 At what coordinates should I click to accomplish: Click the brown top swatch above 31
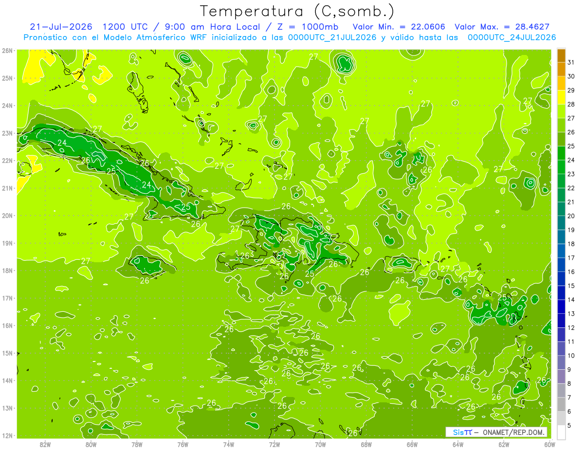tap(561, 55)
